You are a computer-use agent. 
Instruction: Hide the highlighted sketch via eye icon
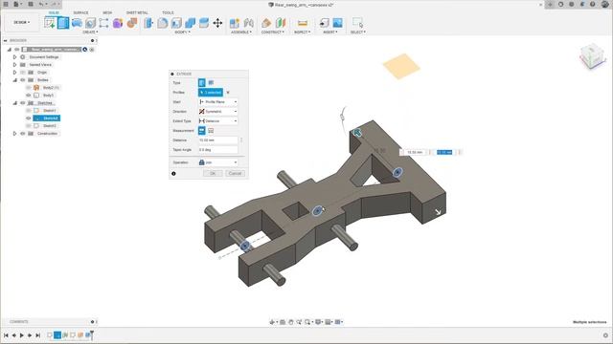(x=29, y=118)
